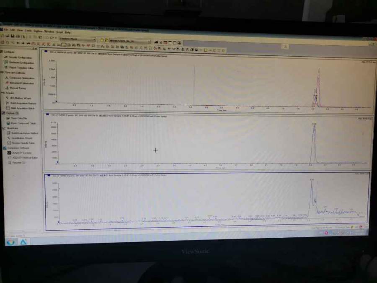377x283 pixels.
Task: Open the Window menu
Action: 49,31
